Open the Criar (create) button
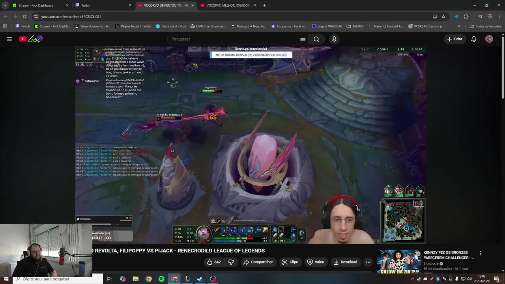Viewport: 505px width, 284px height. tap(454, 39)
